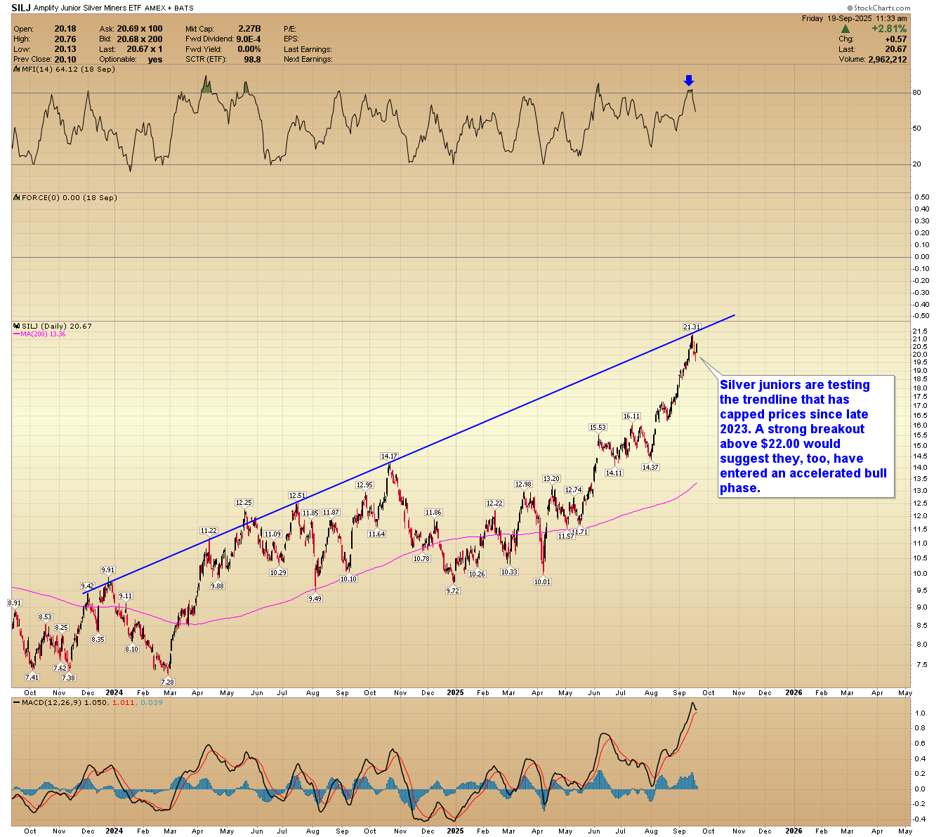Click the 21.31 peak price label
Image resolution: width=941 pixels, height=837 pixels.
click(x=692, y=327)
